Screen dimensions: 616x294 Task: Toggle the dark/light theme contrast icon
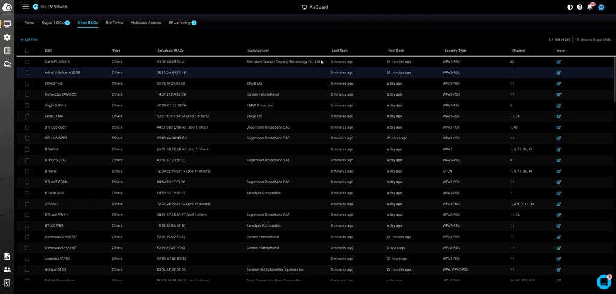pyautogui.click(x=570, y=7)
